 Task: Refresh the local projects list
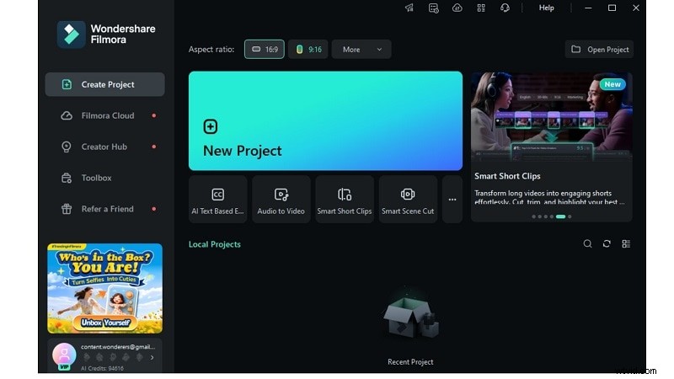coord(607,244)
